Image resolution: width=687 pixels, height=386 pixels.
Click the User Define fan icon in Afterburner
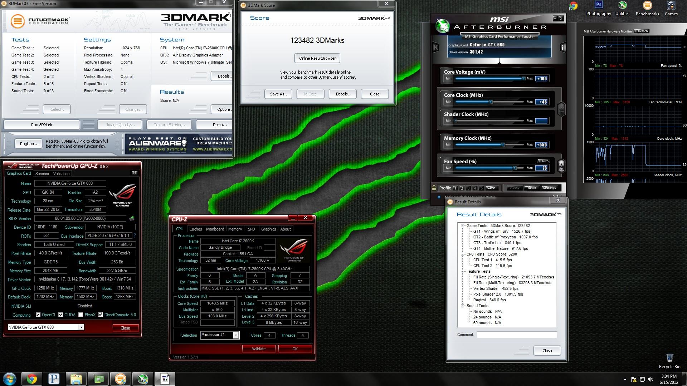pyautogui.click(x=561, y=165)
